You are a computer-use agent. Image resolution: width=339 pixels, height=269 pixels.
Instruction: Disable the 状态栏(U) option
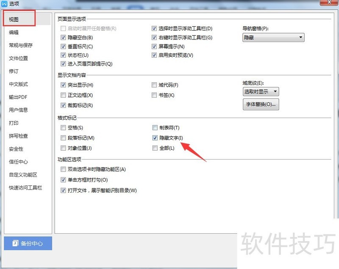tap(63, 55)
